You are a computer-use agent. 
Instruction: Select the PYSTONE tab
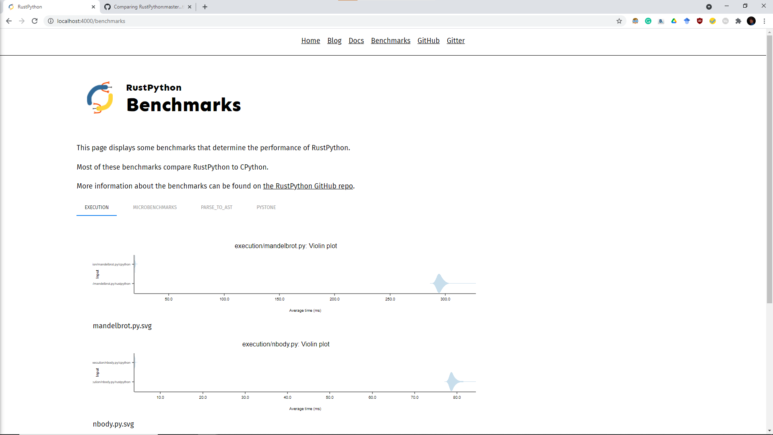[x=266, y=207]
